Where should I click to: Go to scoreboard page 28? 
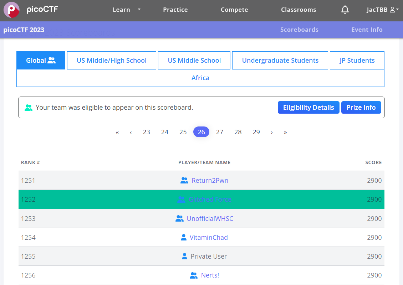click(238, 132)
